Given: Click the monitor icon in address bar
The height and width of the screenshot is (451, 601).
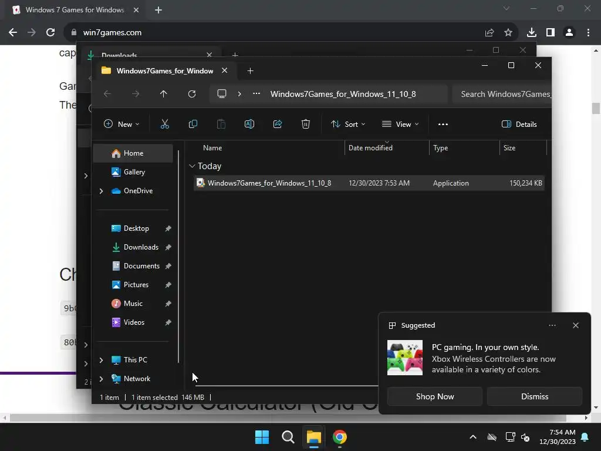Looking at the screenshot, I should [221, 94].
